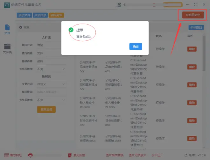Confirm the rename success dialog with 确定

pos(136,47)
